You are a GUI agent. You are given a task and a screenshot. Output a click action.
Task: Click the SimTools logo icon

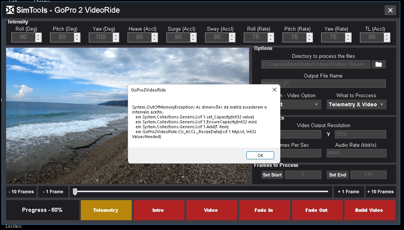click(x=10, y=10)
